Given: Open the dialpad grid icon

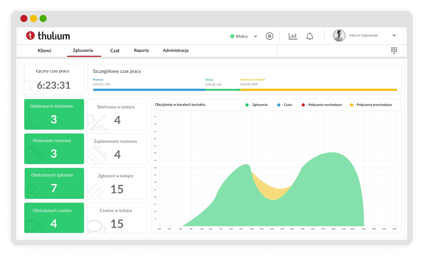Looking at the screenshot, I should point(394,50).
